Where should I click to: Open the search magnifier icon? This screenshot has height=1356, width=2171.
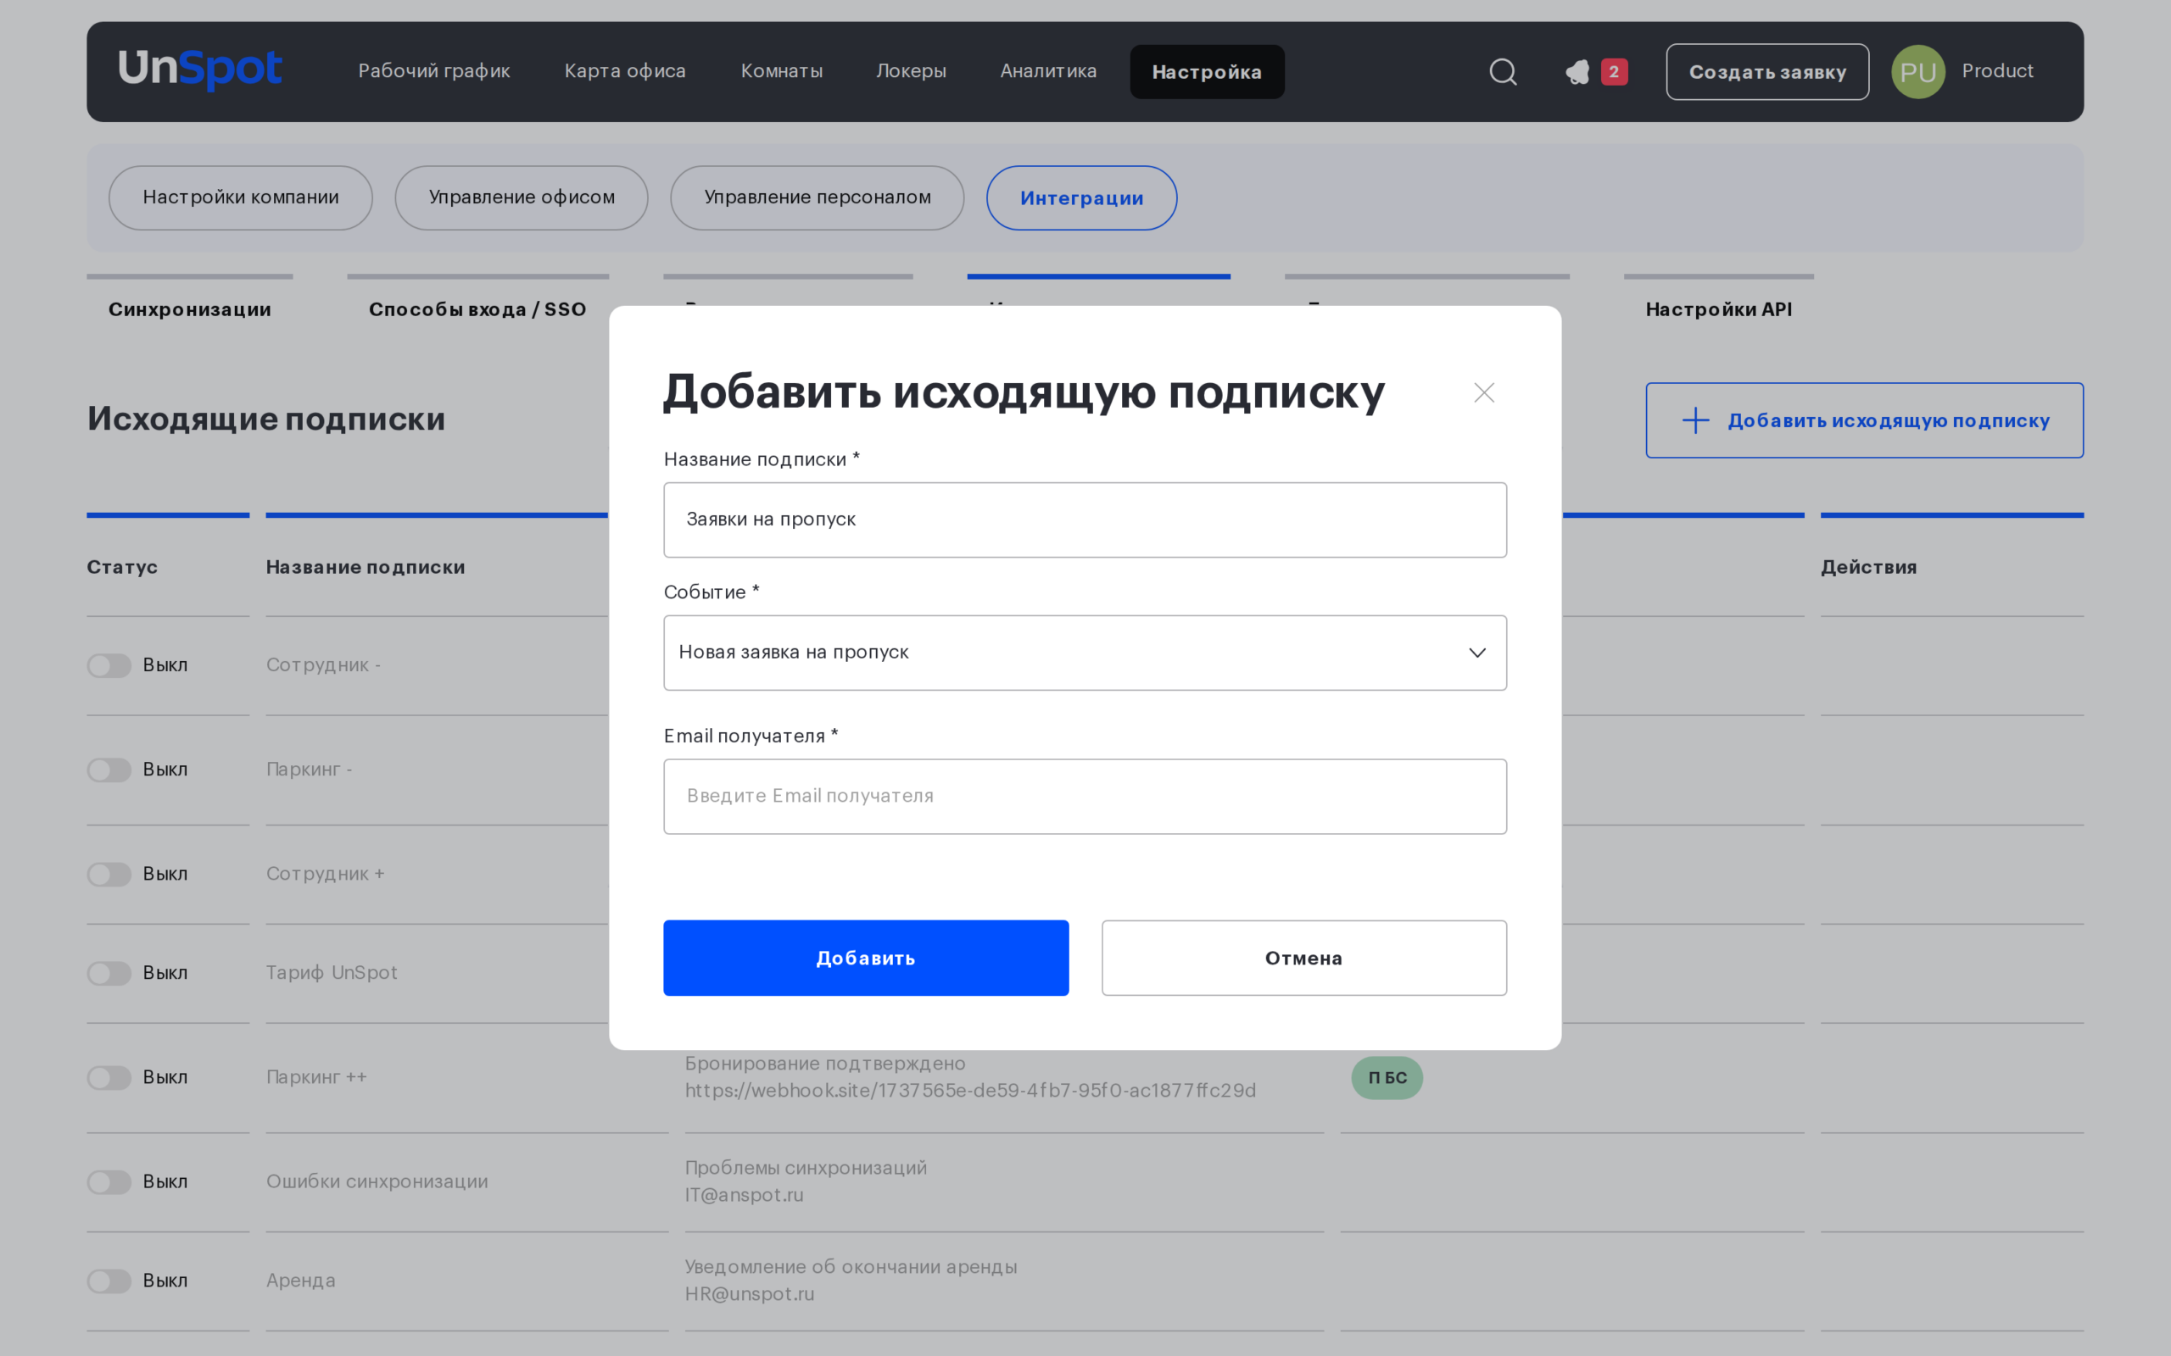point(1503,72)
